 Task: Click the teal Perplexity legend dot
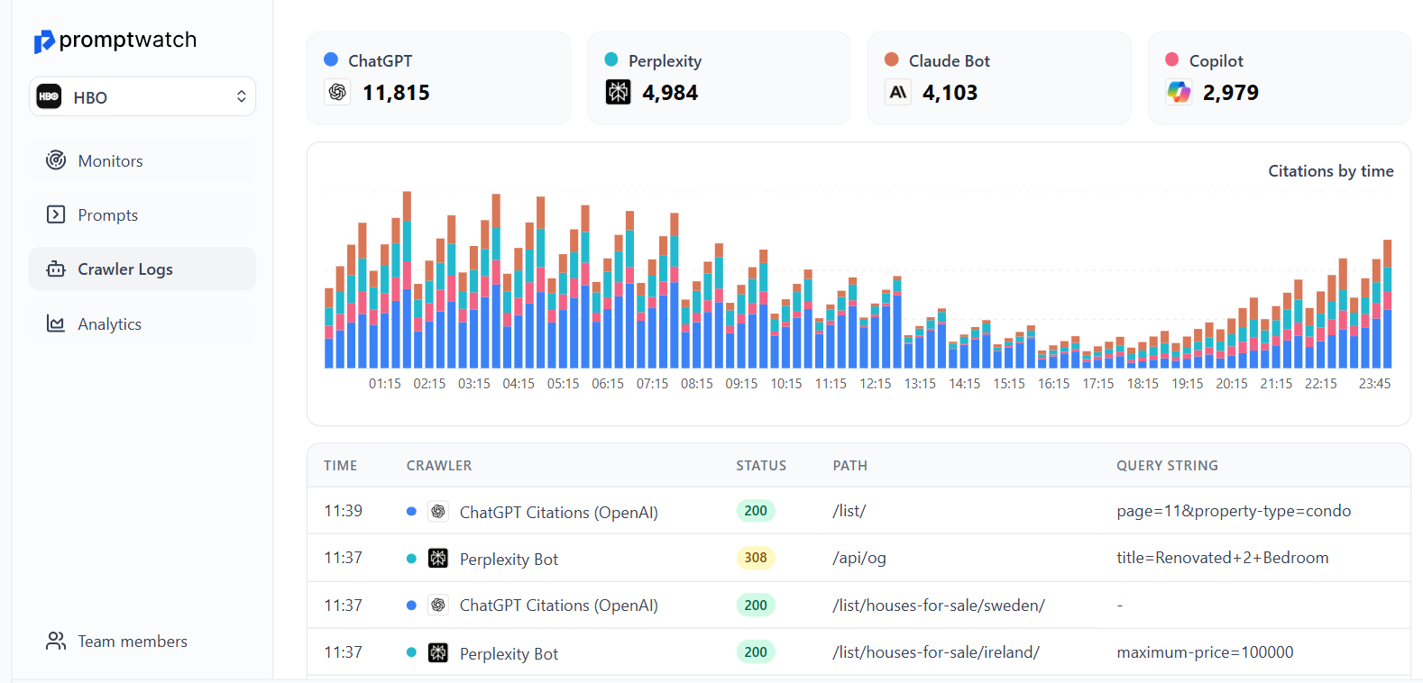[611, 59]
